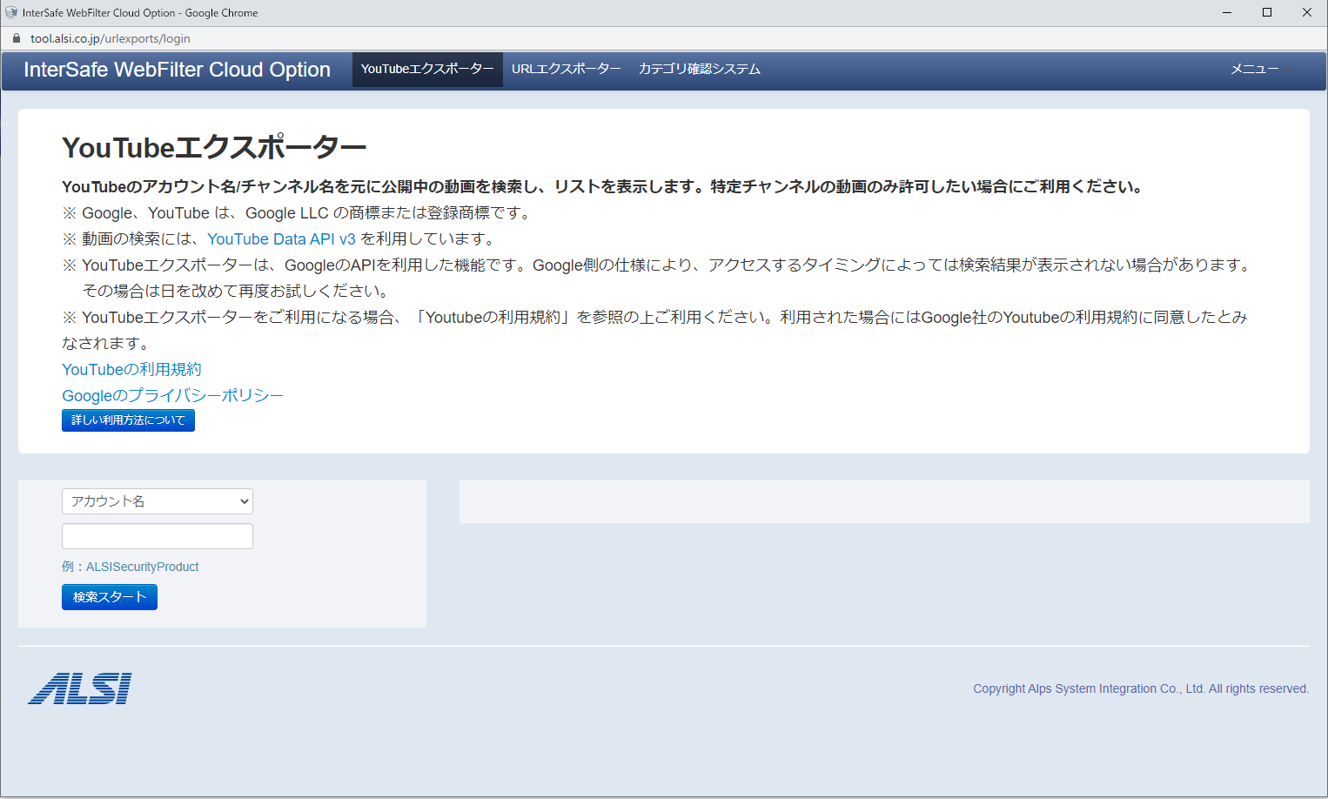Click the Chrome window title icon
Image resolution: width=1328 pixels, height=799 pixels.
(11, 12)
